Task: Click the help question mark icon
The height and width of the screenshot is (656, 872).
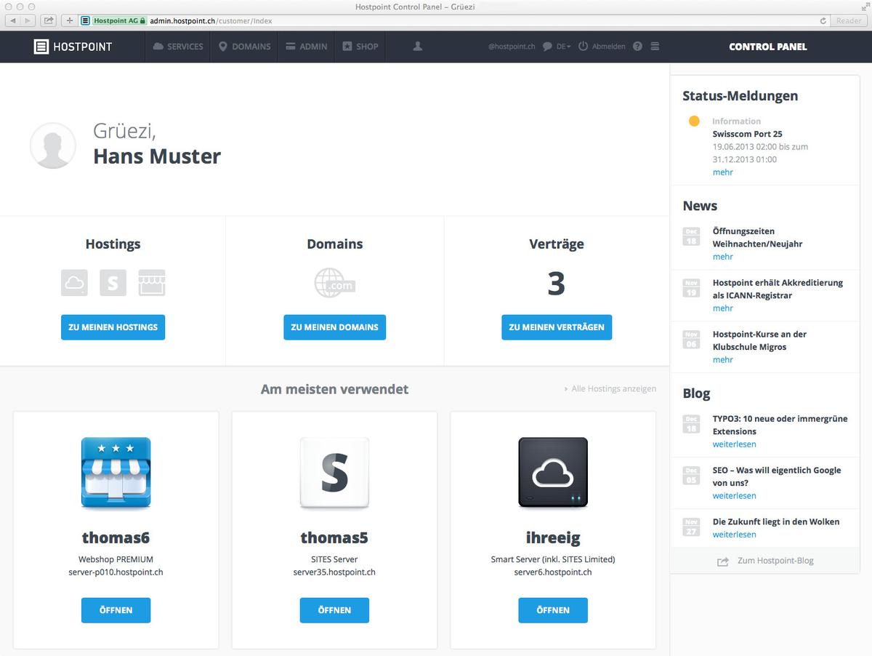Action: point(637,47)
